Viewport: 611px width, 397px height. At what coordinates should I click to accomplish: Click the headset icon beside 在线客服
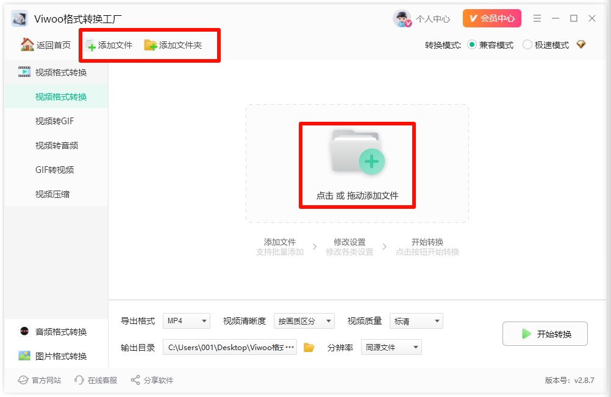coord(79,380)
